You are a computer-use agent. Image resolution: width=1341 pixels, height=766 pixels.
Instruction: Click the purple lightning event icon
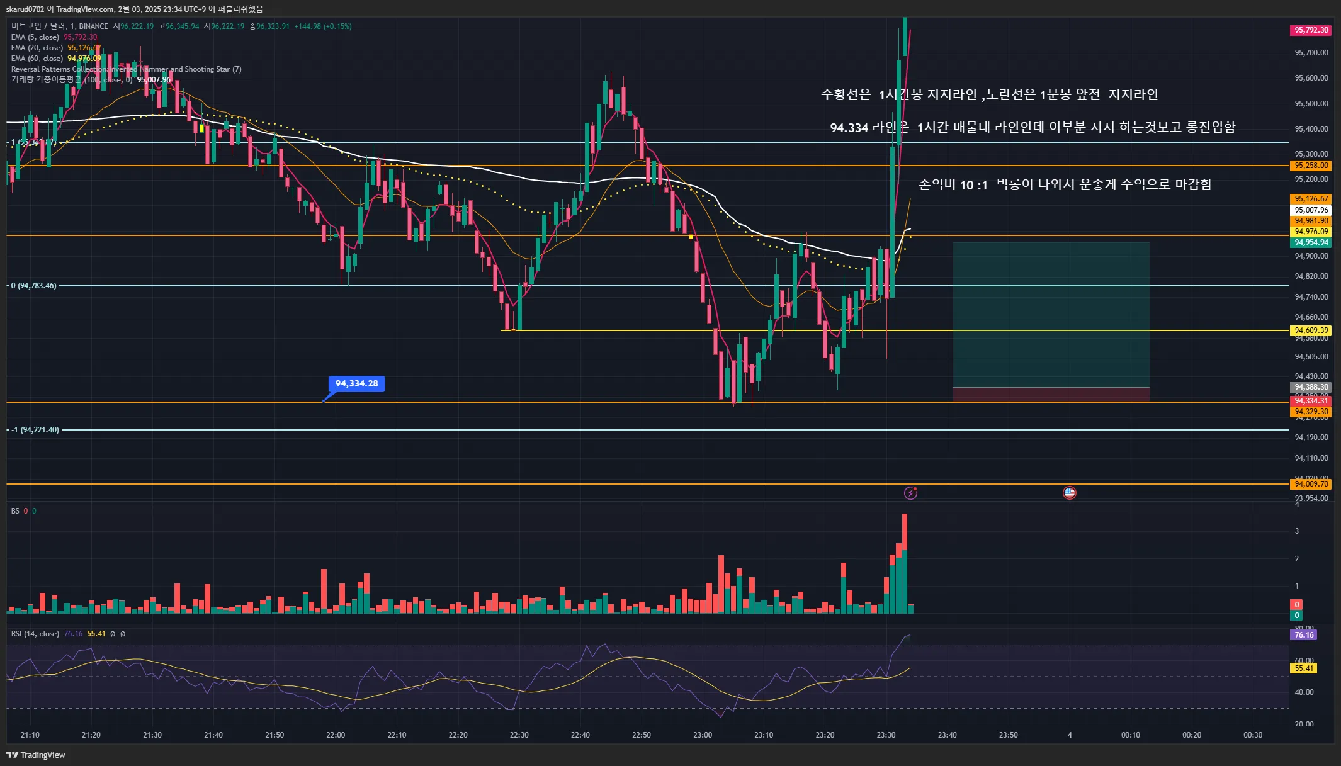point(910,493)
